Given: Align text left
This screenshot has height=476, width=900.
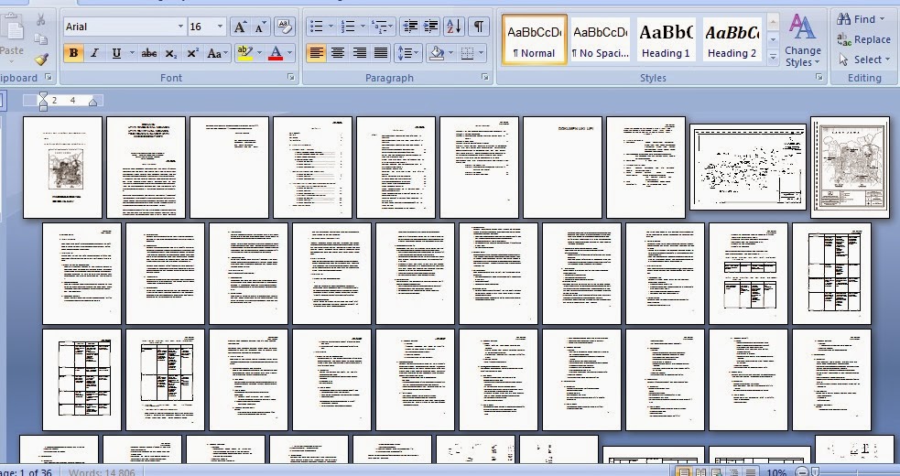Looking at the screenshot, I should (x=316, y=53).
